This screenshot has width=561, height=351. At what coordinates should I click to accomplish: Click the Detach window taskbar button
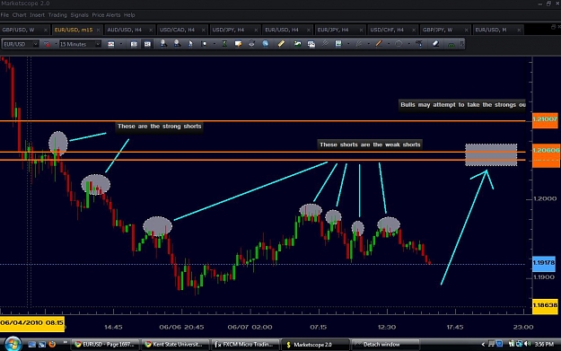point(385,345)
